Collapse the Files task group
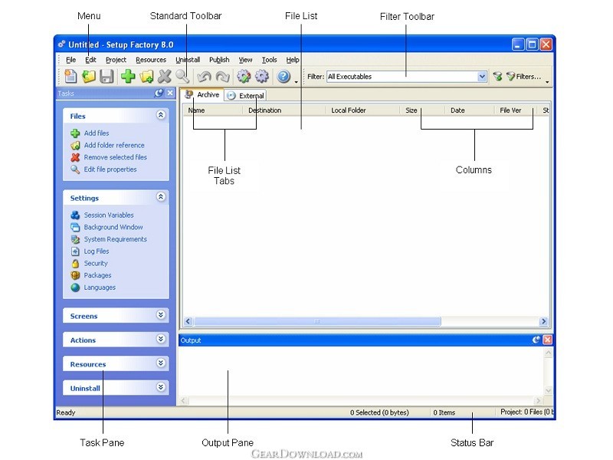Image resolution: width=613 pixels, height=460 pixels. point(161,115)
